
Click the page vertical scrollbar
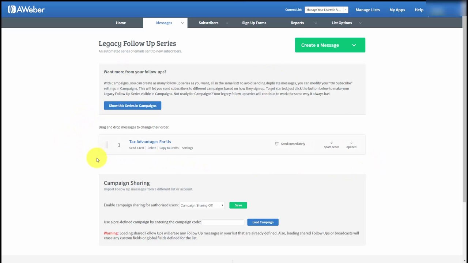point(465,110)
